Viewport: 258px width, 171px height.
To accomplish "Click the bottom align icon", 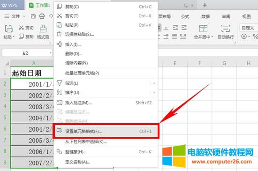I will pos(166,28).
